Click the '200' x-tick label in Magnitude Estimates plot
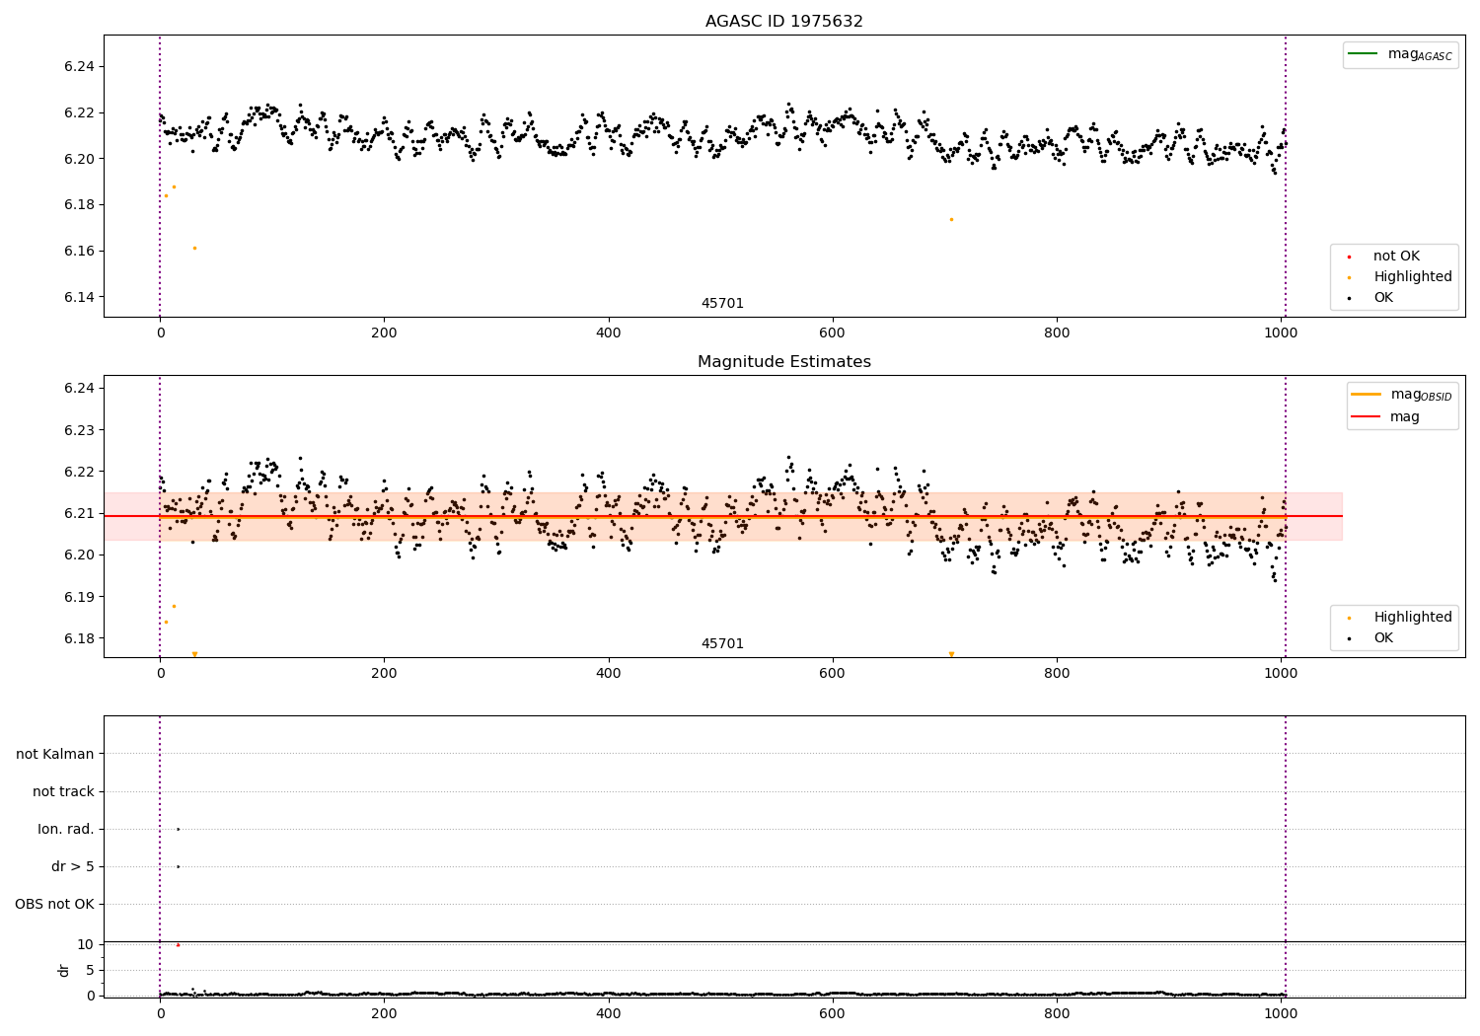This screenshot has width=1480, height=1036. [x=384, y=674]
